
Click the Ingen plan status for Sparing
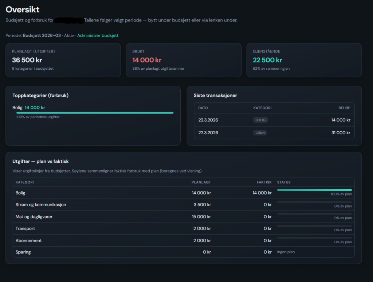click(286, 252)
